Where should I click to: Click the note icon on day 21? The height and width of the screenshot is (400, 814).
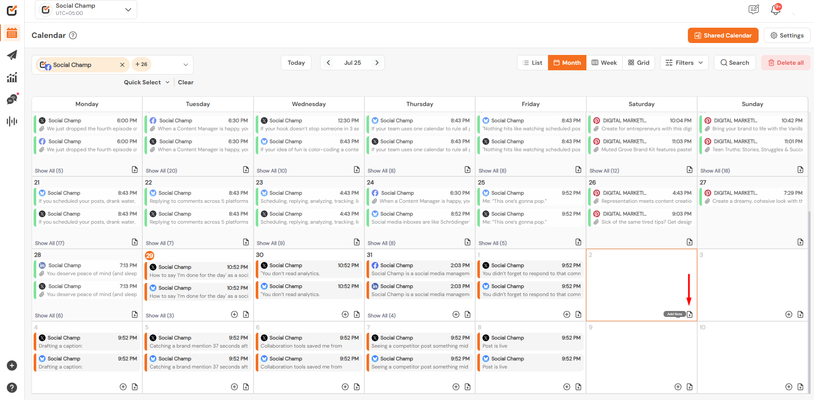point(135,242)
